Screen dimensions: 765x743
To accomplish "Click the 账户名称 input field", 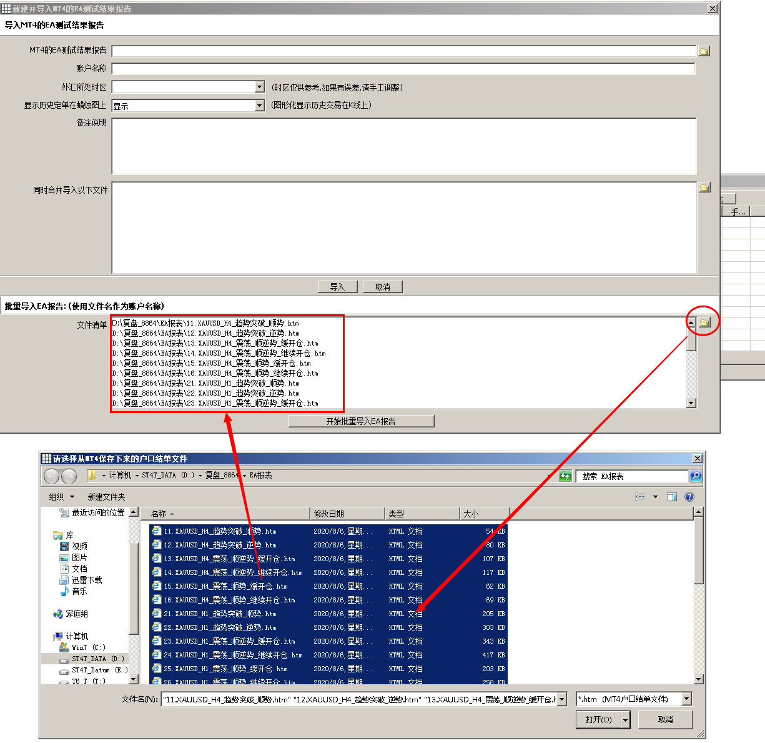I will pyautogui.click(x=403, y=69).
